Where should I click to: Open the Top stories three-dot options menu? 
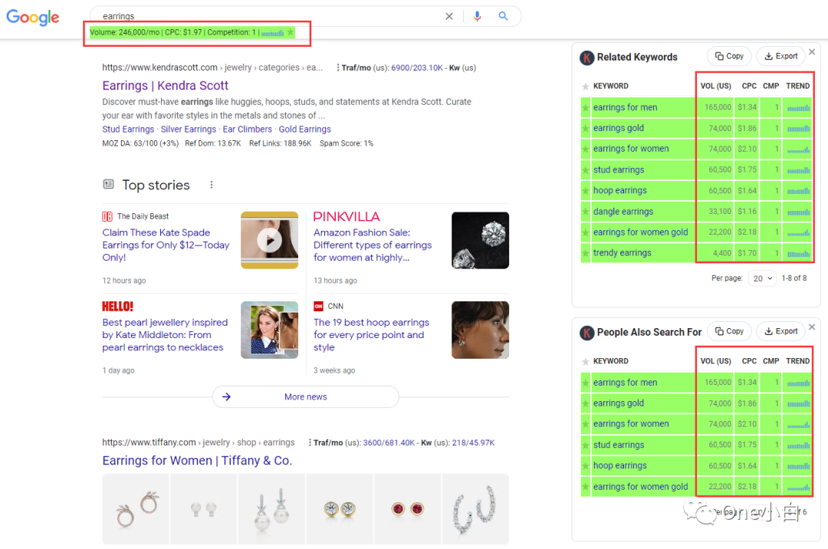(212, 185)
